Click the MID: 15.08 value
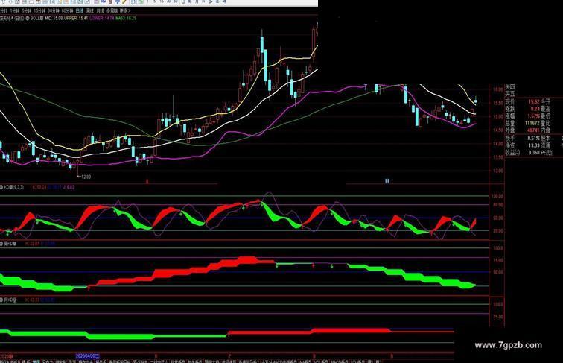The height and width of the screenshot is (363, 563). (x=54, y=18)
